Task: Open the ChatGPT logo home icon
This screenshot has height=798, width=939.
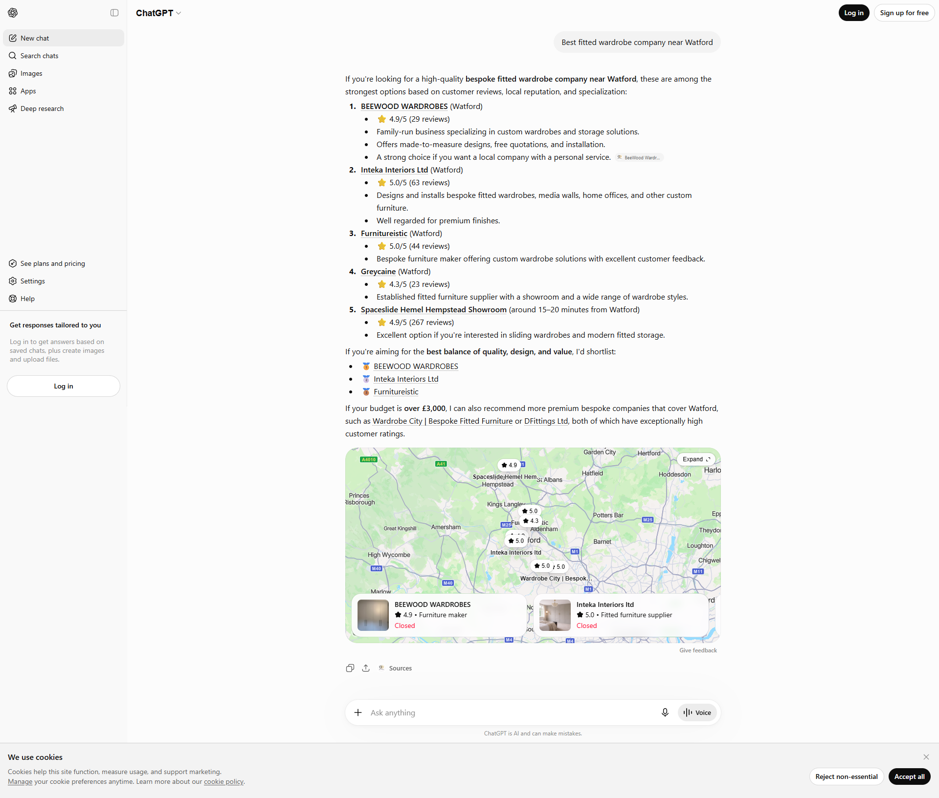Action: [x=13, y=13]
